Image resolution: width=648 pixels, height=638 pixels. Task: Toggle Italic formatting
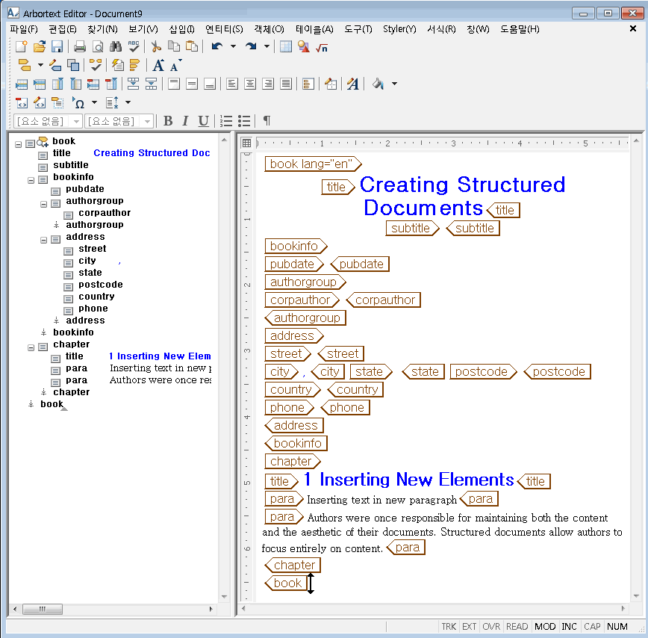pyautogui.click(x=185, y=121)
